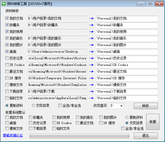Screen dimensions: 165x142
Task: Click the 退出 button
Action: click(x=146, y=136)
